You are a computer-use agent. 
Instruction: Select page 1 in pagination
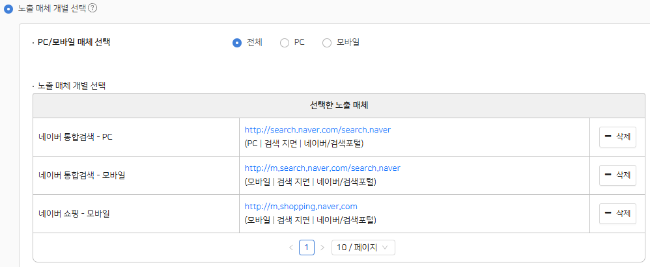click(x=307, y=248)
